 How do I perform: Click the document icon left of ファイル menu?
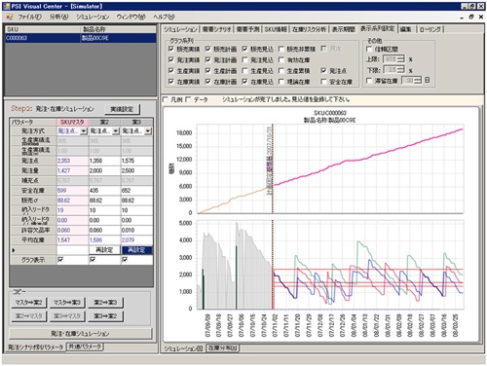pyautogui.click(x=10, y=17)
